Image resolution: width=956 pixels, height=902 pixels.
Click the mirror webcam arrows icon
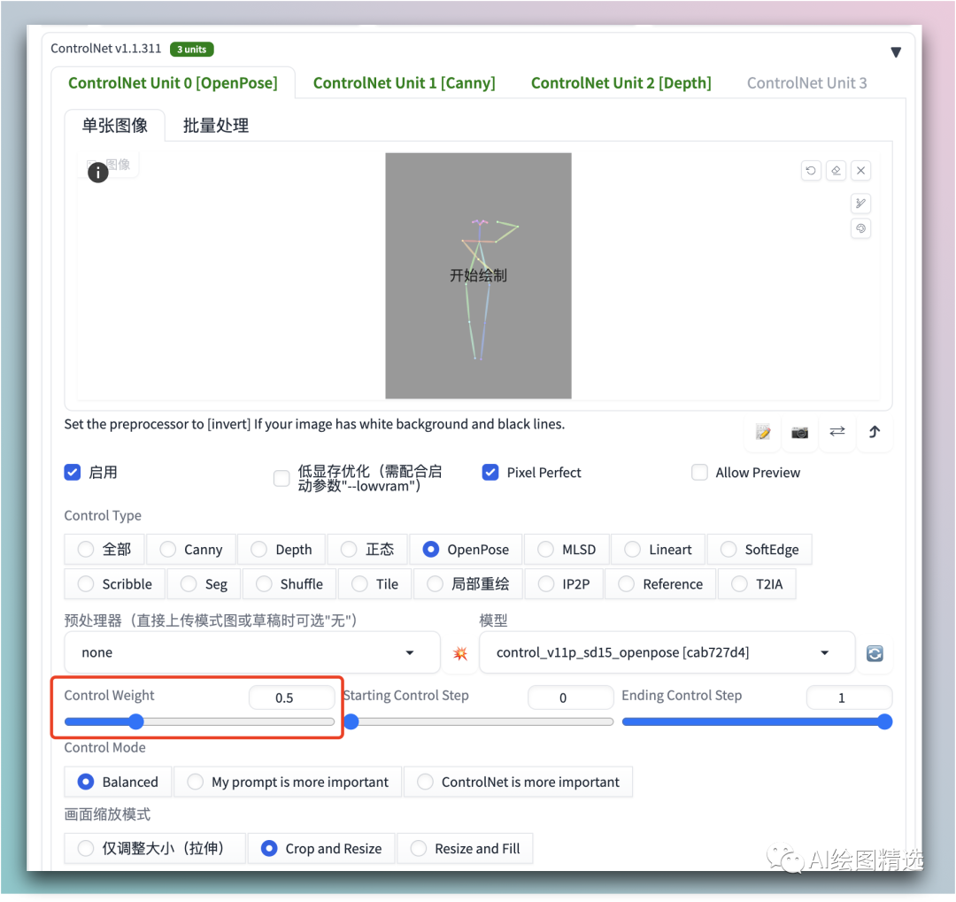point(836,433)
